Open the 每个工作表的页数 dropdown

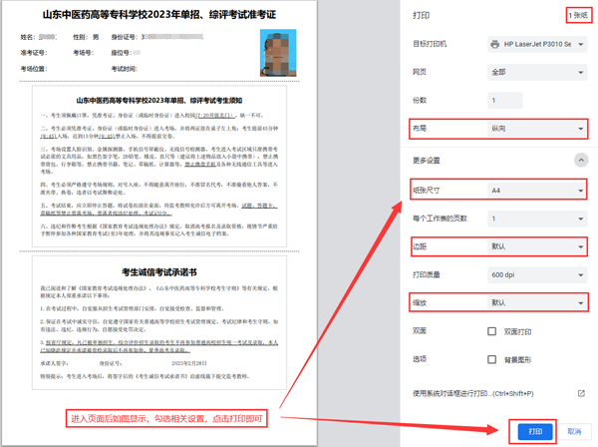[x=537, y=219]
